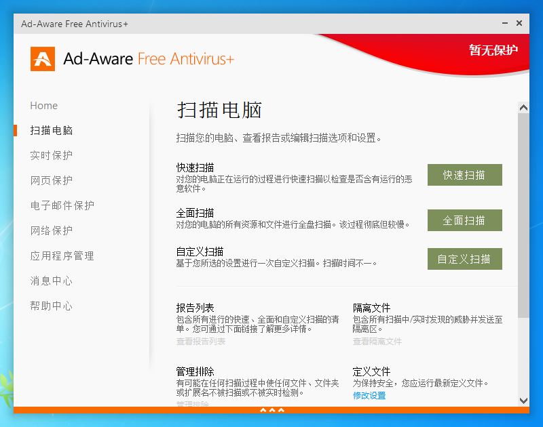Screen dimensions: 543x427
Task: Open the 查看报告列表 link
Action: click(201, 342)
